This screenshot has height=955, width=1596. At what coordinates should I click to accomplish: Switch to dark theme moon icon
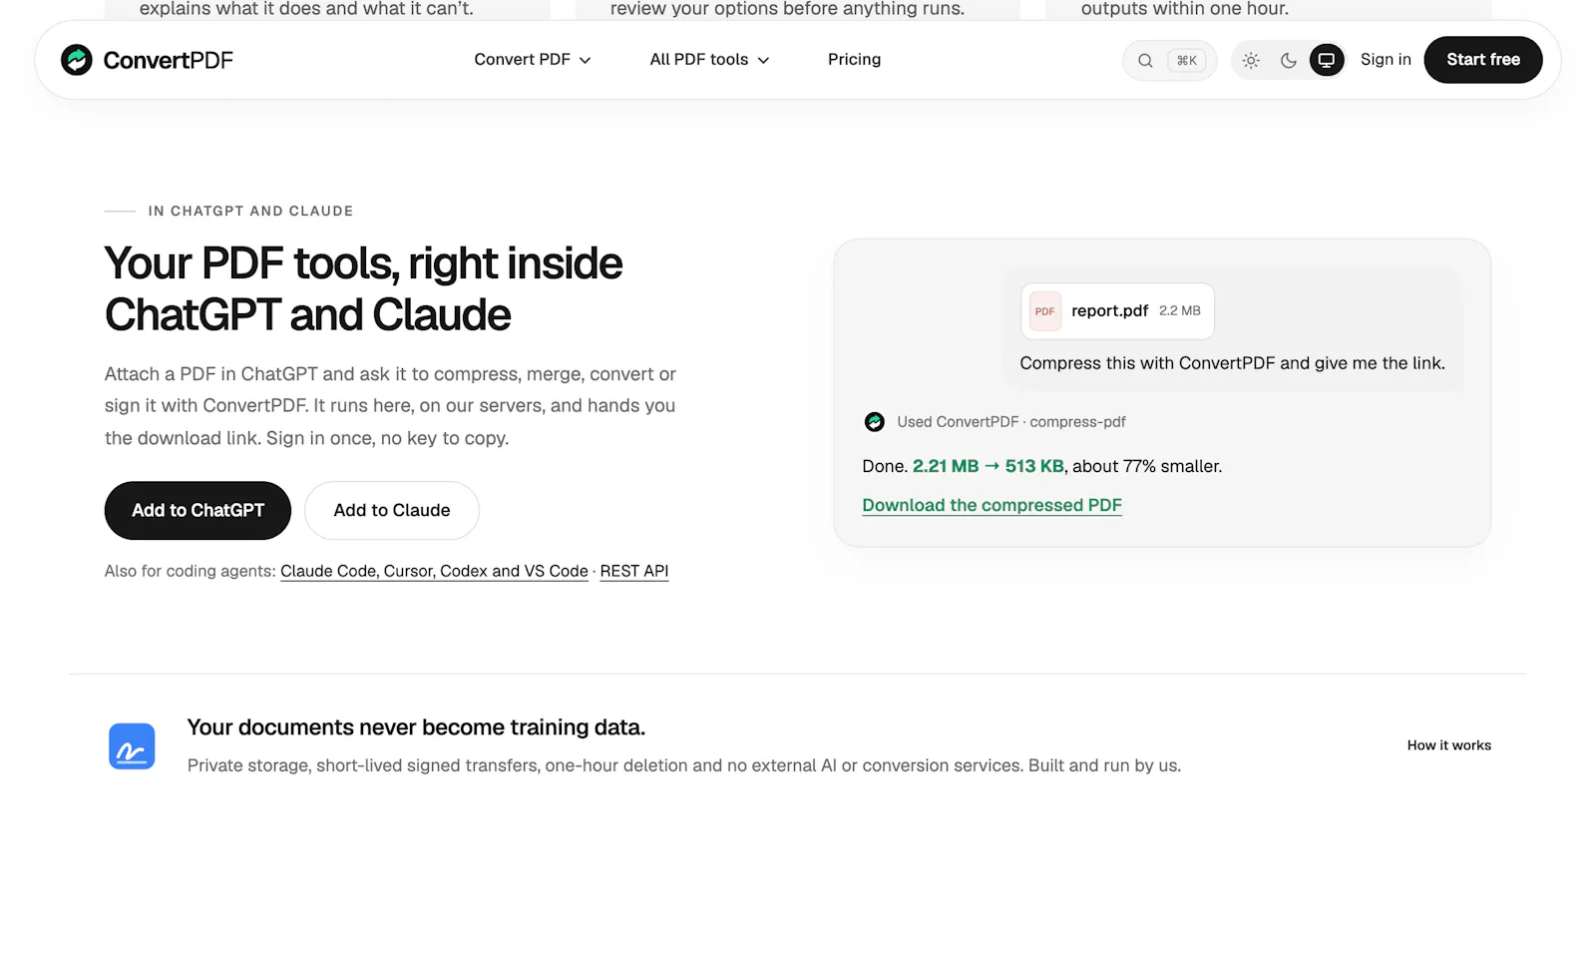tap(1289, 61)
